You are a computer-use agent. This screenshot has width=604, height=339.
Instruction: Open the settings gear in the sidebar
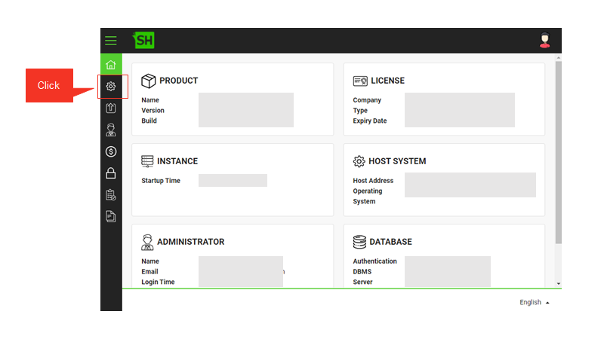pyautogui.click(x=111, y=86)
